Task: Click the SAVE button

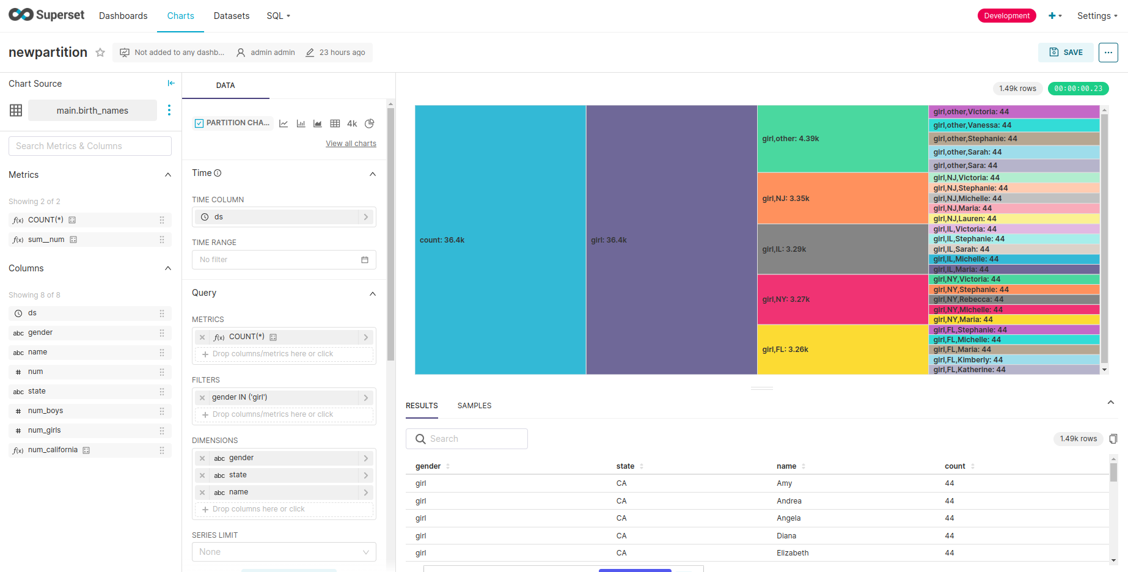Action: click(x=1066, y=53)
